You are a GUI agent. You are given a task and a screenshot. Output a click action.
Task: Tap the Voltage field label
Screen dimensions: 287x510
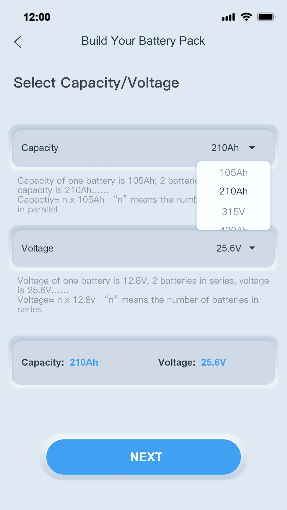(x=38, y=248)
